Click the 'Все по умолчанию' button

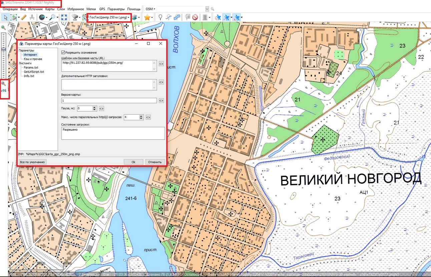[x=32, y=162]
